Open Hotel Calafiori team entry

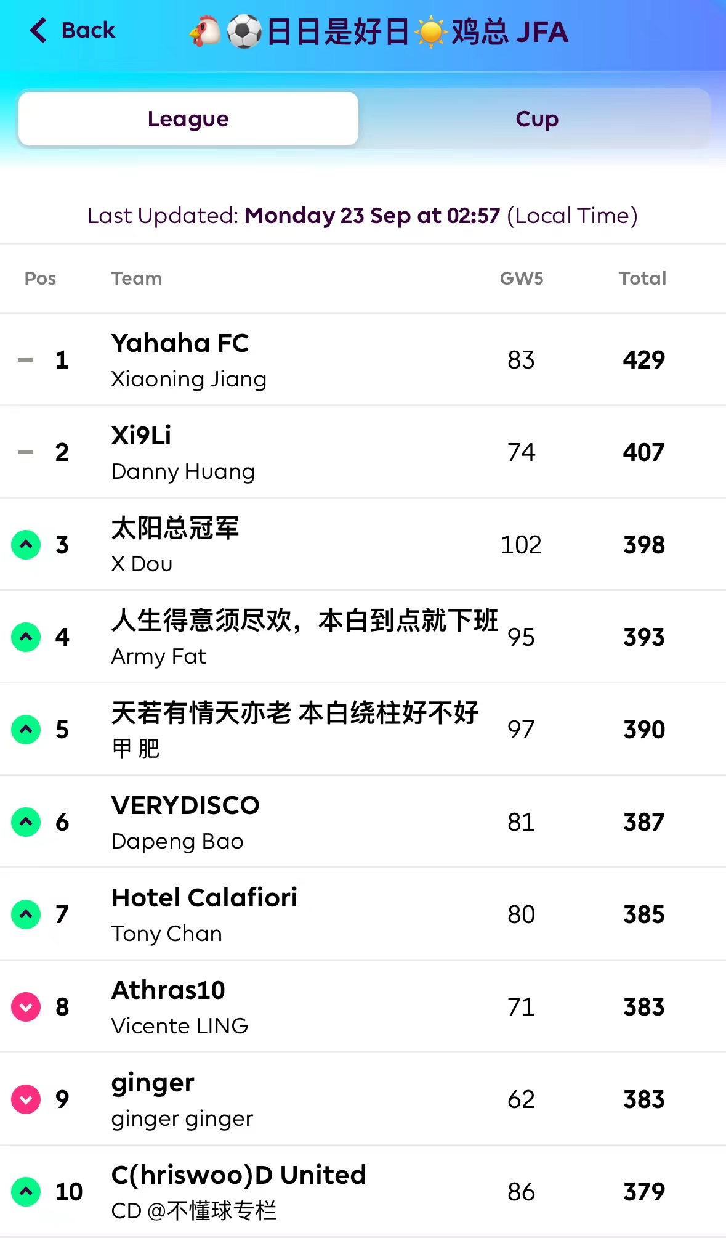pos(204,898)
